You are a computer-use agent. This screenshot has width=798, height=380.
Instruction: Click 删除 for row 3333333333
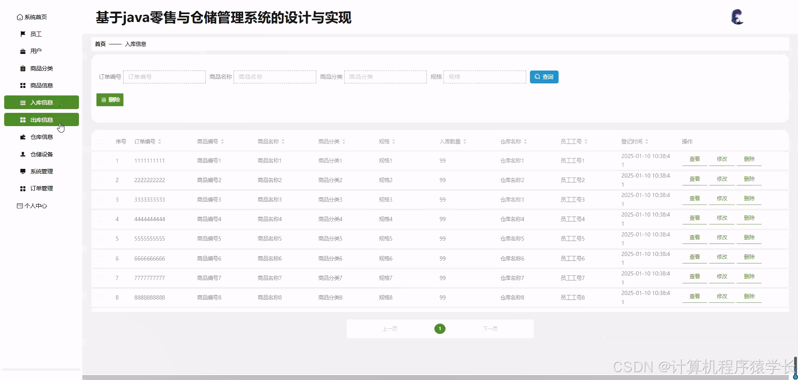749,199
